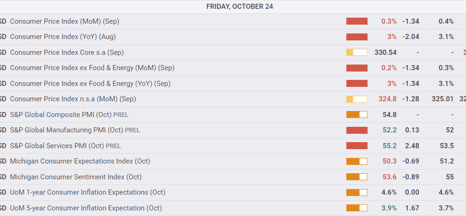The image size is (466, 216).
Task: Click the orange impact bar for UoM 5-year Inflation Expectation
Action: tap(356, 208)
